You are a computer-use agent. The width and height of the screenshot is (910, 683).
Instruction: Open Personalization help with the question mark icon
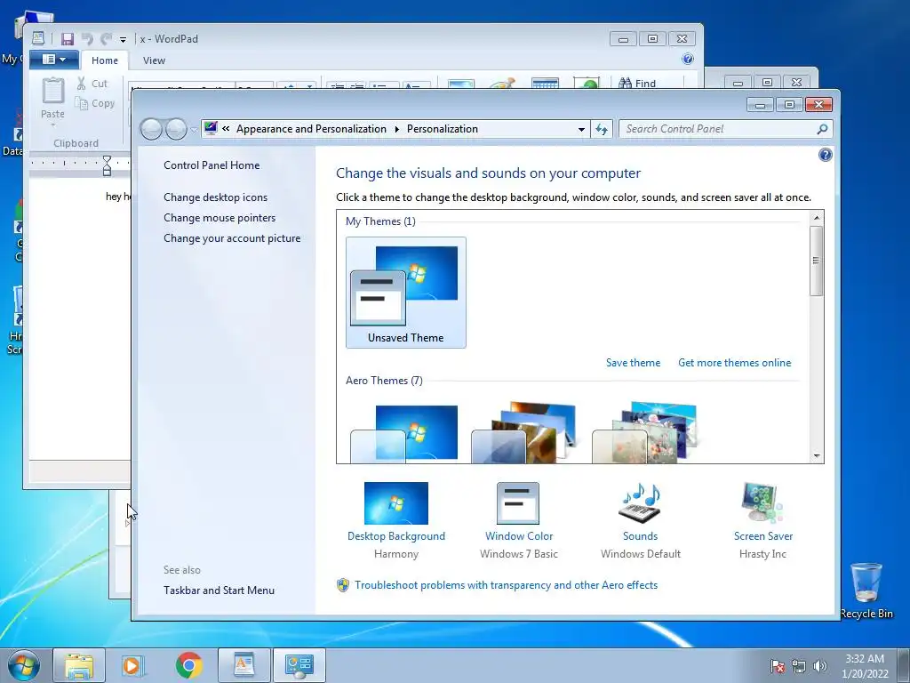pos(825,155)
